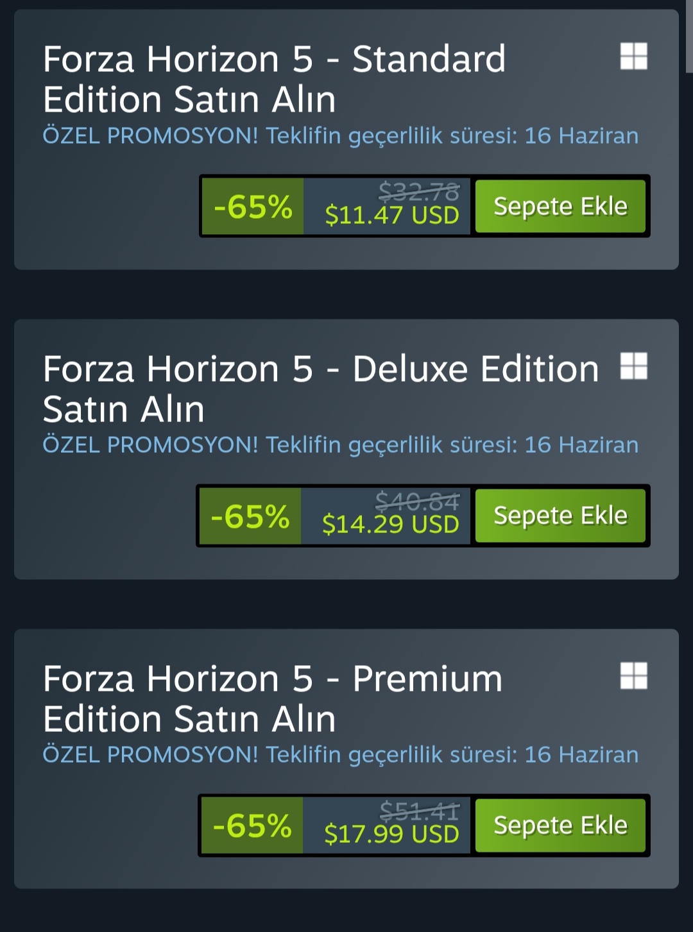
Task: Open Forza Horizon 5 - Premium Edition title
Action: pyautogui.click(x=273, y=699)
